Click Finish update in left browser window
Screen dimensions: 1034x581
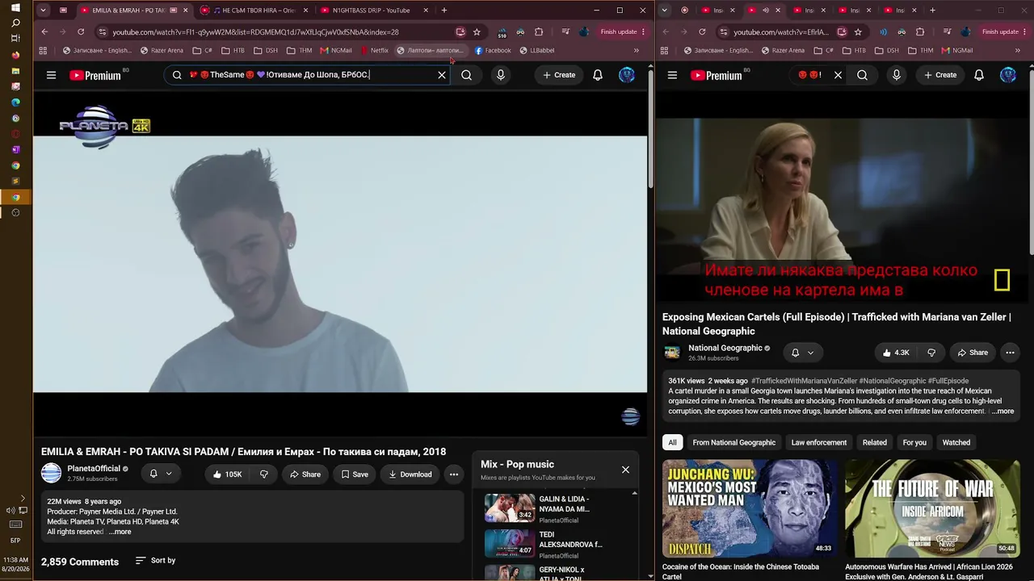coord(622,32)
